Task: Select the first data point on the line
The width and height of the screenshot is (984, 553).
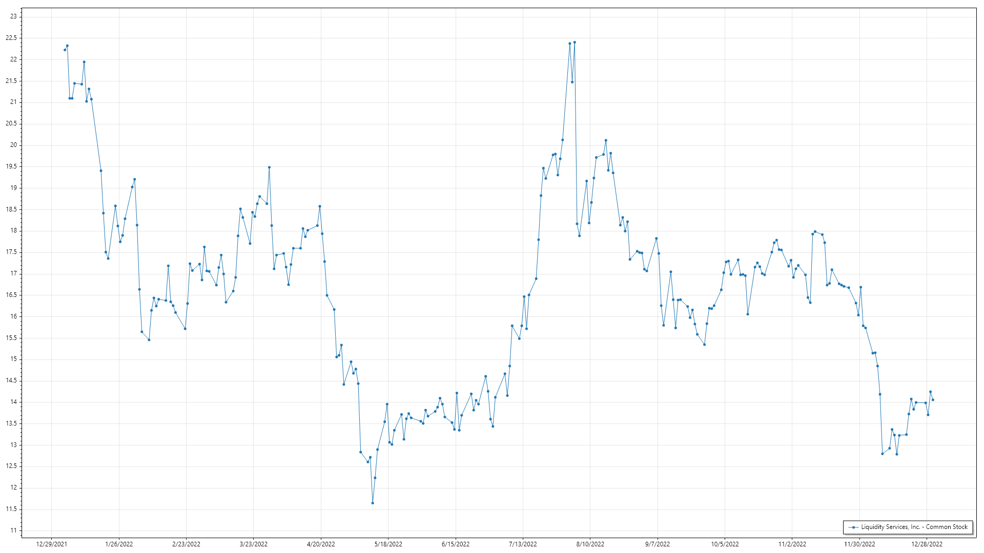Action: tap(65, 50)
